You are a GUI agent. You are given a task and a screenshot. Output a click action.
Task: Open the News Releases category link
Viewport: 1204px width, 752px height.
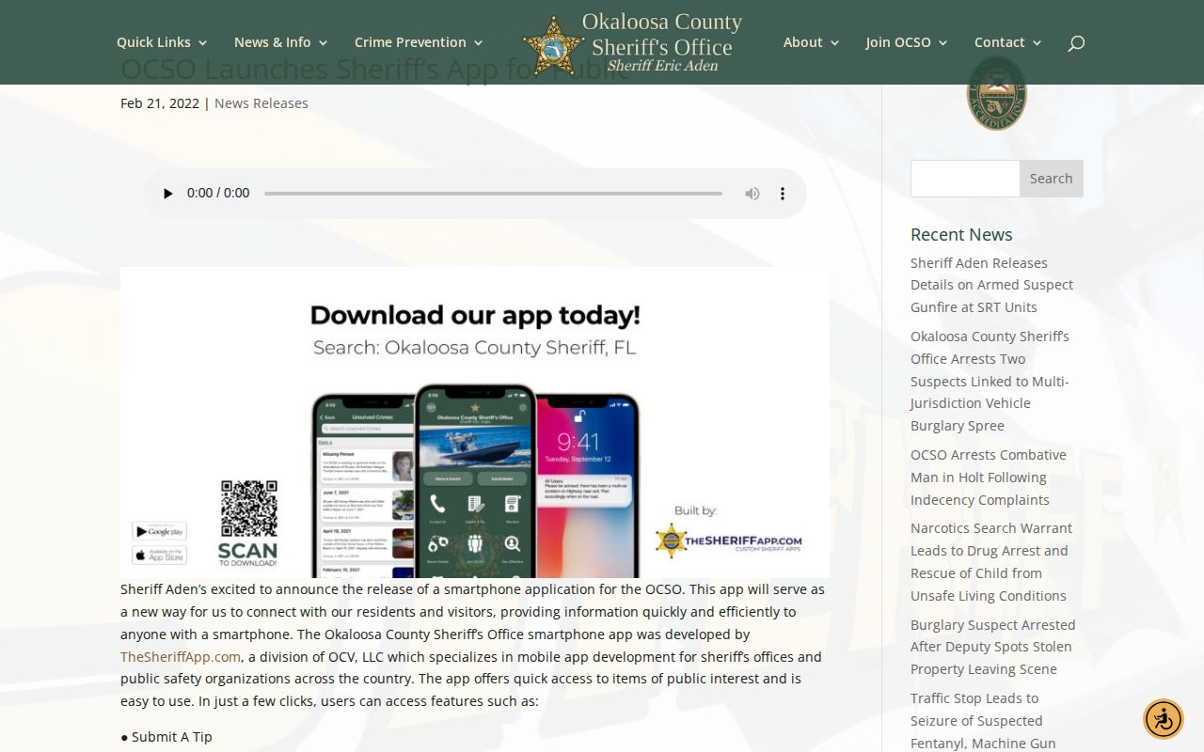click(x=261, y=103)
